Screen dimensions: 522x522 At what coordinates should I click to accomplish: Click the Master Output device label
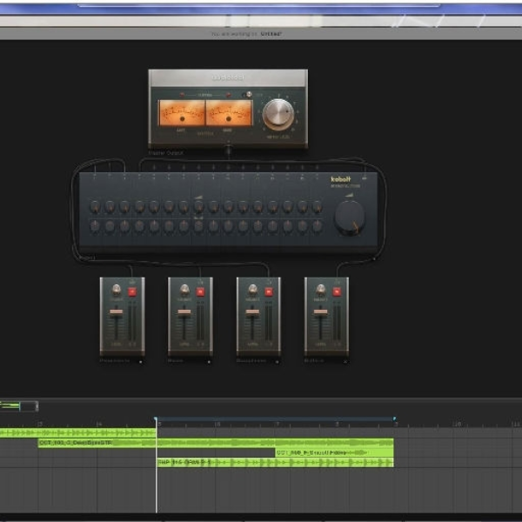[166, 153]
